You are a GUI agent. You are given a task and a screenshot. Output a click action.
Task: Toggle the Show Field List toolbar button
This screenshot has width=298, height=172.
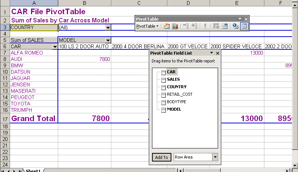(x=244, y=26)
